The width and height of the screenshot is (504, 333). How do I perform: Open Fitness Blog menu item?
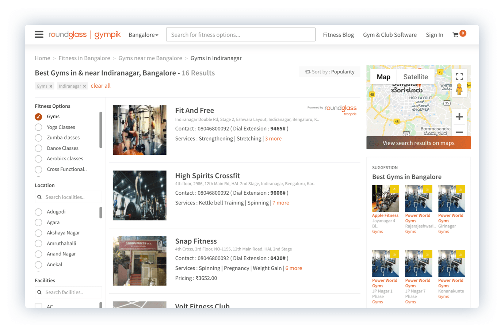coord(338,35)
